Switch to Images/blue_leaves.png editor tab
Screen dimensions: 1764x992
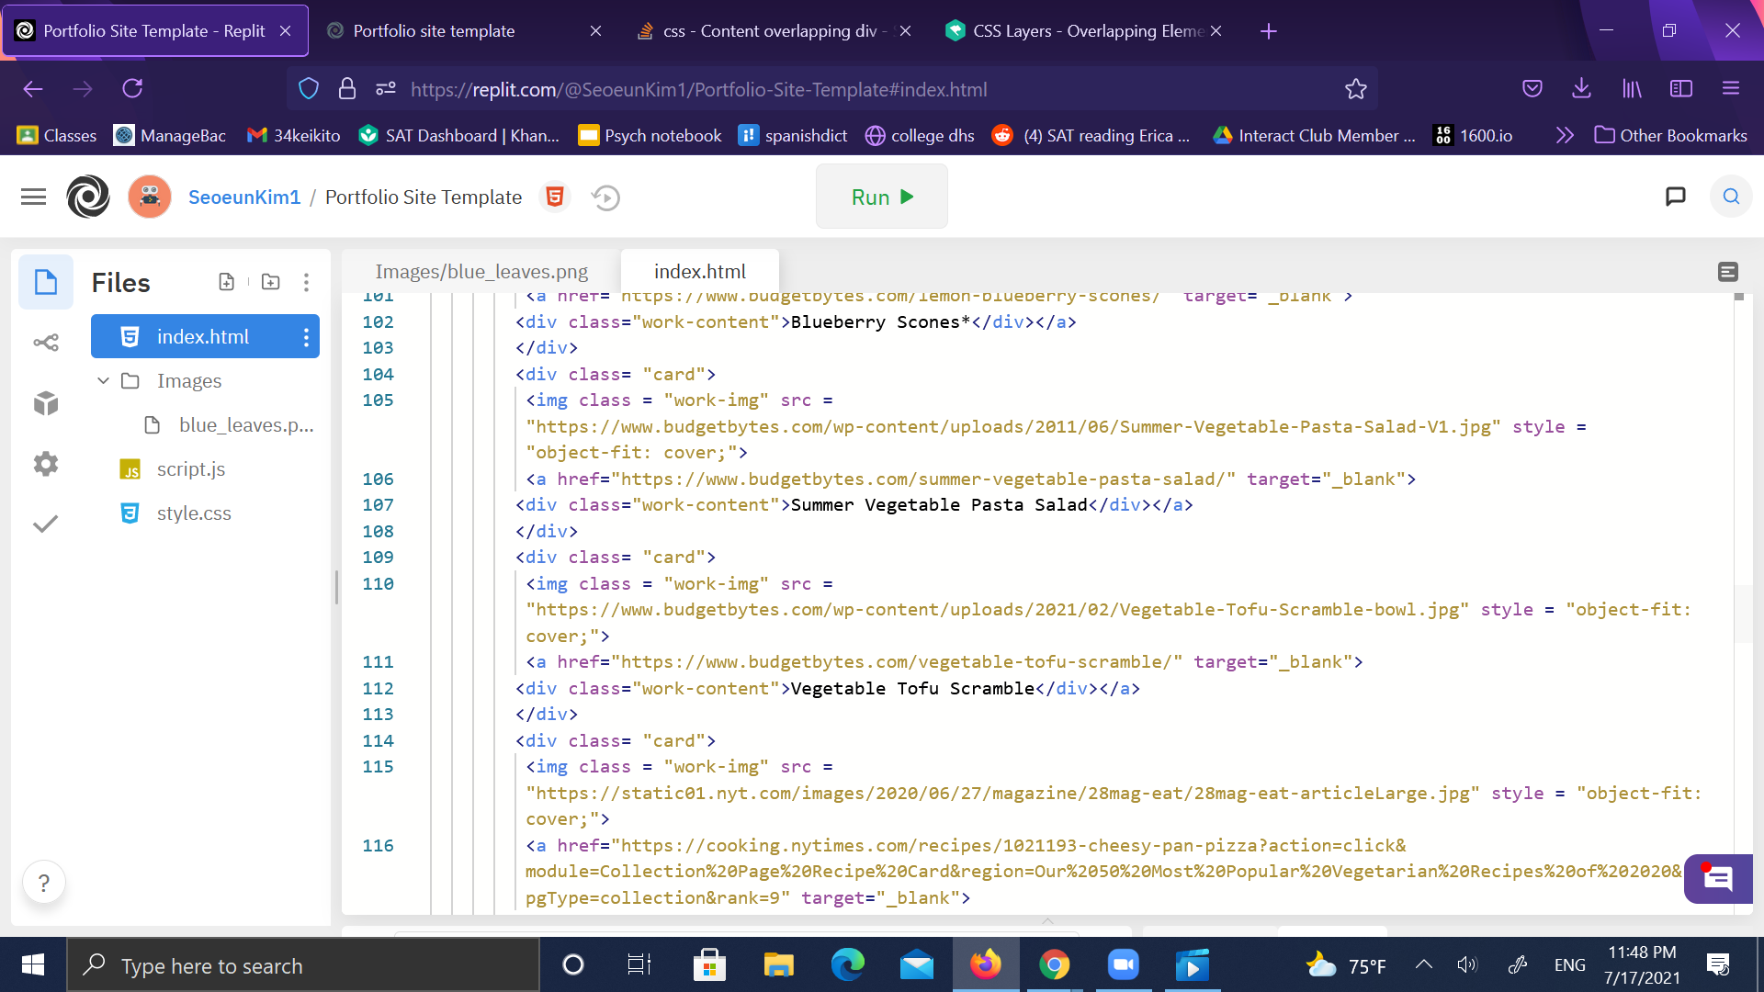click(x=481, y=272)
